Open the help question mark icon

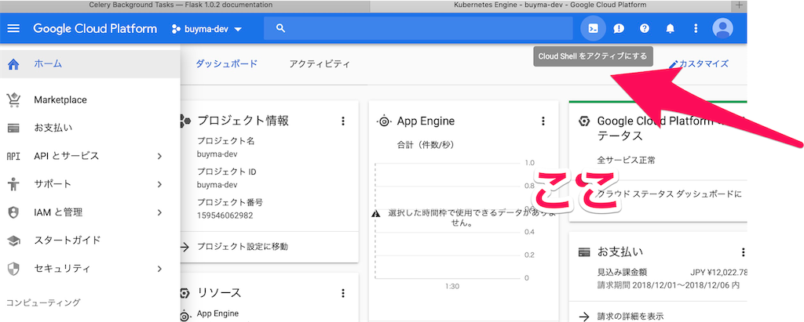coord(645,29)
